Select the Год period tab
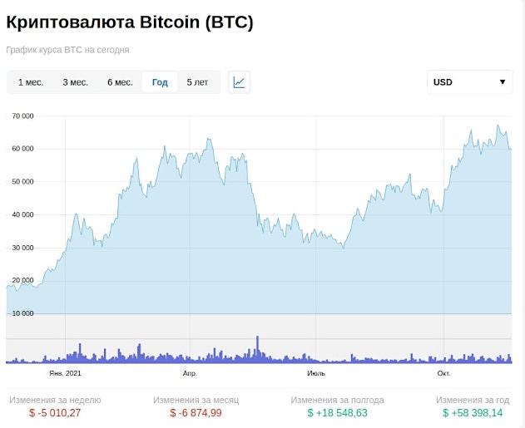525x428 pixels. (x=160, y=82)
